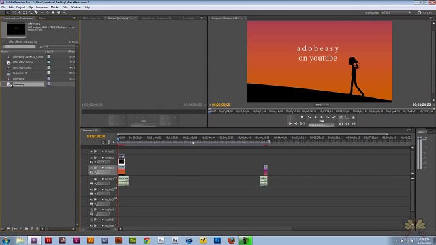Switch to the Effect Controls tab
The width and height of the screenshot is (436, 245).
[91, 18]
